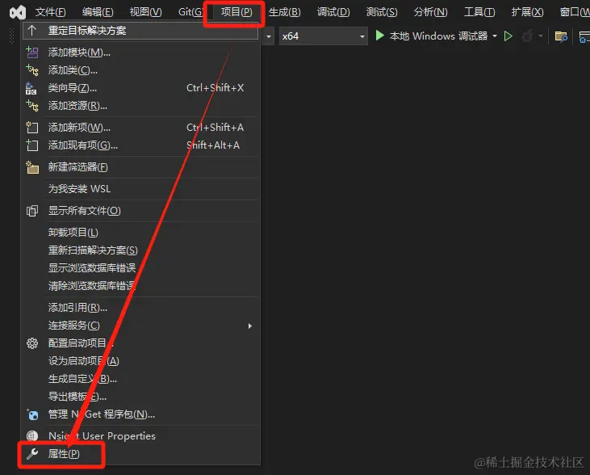Open the 分析(N) menu
The width and height of the screenshot is (590, 475).
pyautogui.click(x=430, y=12)
